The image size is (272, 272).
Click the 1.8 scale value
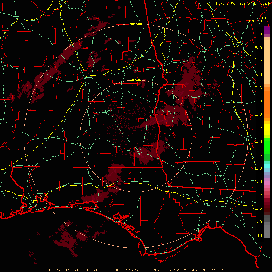[x=258, y=168]
